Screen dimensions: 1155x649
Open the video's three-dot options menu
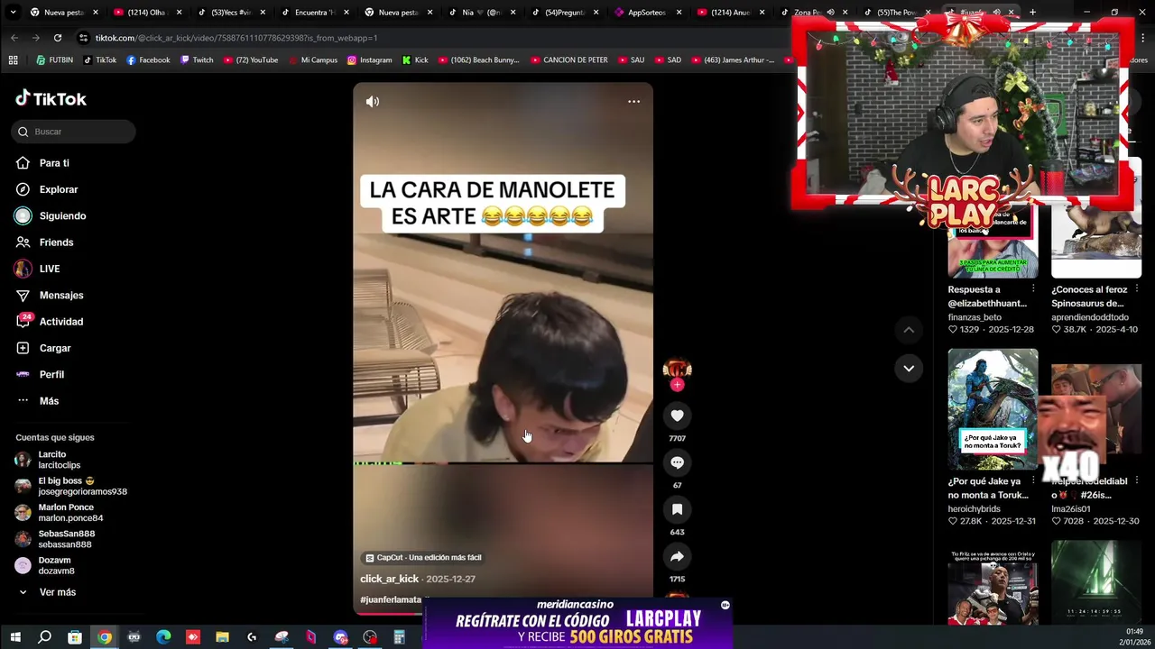coord(633,102)
